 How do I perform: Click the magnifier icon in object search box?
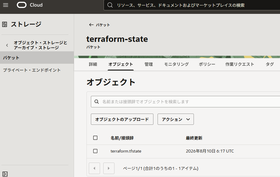coord(96,102)
